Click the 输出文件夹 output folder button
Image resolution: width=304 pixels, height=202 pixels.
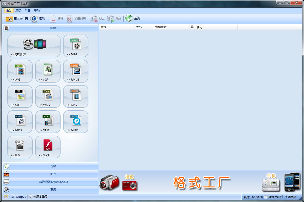pos(17,18)
